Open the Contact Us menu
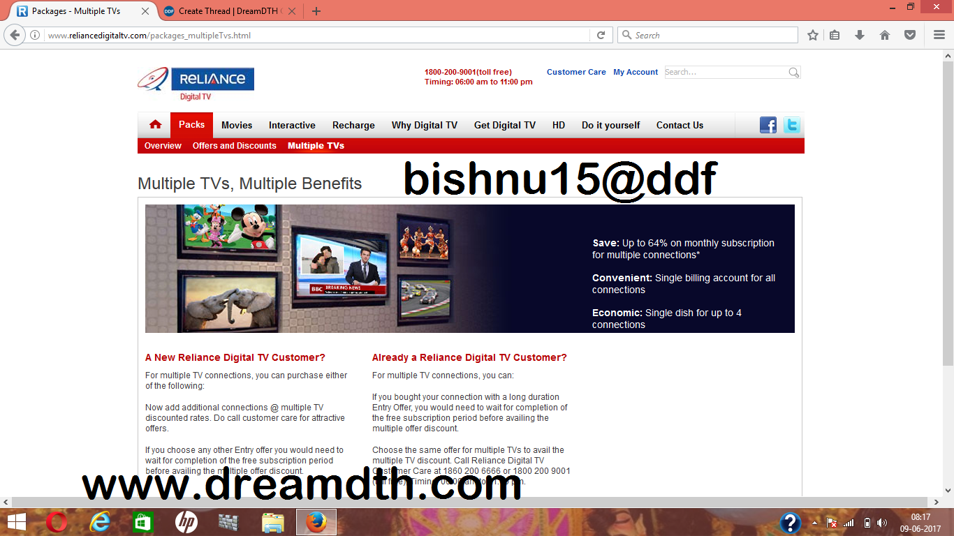 pyautogui.click(x=680, y=126)
